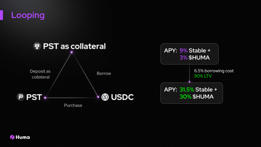Click the Purchase edge label

point(73,105)
